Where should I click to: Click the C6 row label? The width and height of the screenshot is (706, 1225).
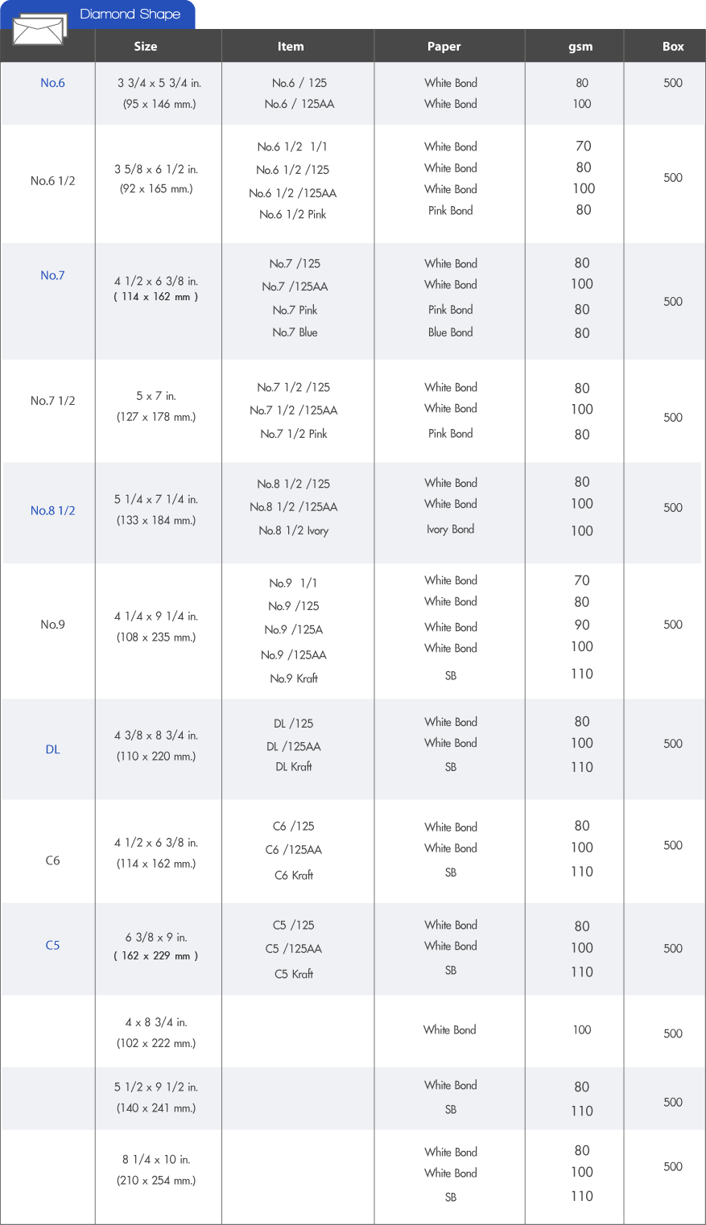tap(52, 860)
